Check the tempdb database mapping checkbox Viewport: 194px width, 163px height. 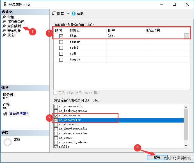coord(61,60)
